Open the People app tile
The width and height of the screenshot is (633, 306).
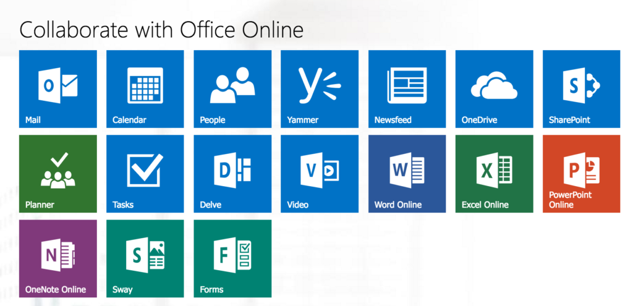point(232,89)
